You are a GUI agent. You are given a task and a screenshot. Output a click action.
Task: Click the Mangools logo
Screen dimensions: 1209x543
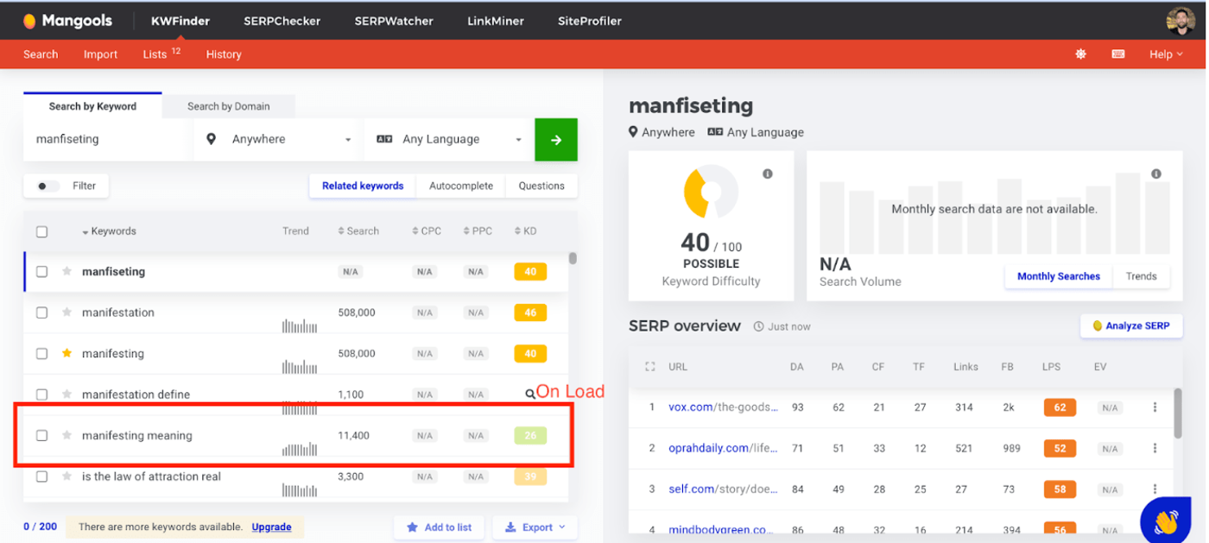point(67,21)
